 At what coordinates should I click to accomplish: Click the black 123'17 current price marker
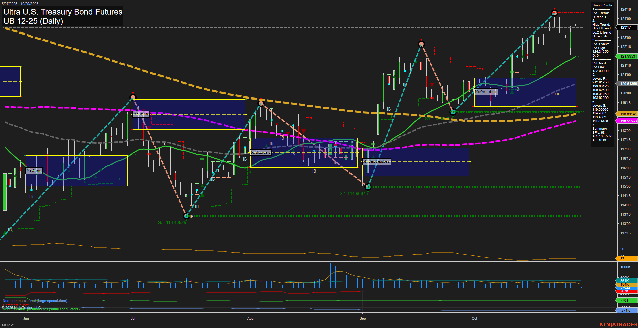(626, 28)
